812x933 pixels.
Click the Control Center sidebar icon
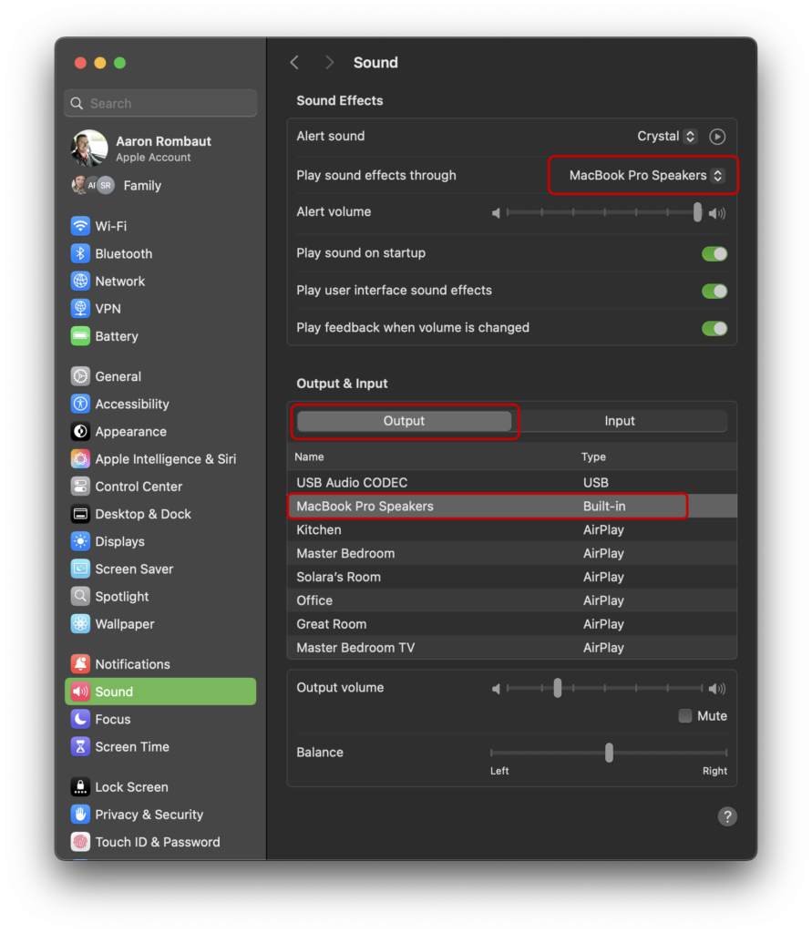coord(80,487)
